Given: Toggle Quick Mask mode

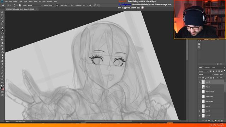Looking at the screenshot, I should pos(2,92).
